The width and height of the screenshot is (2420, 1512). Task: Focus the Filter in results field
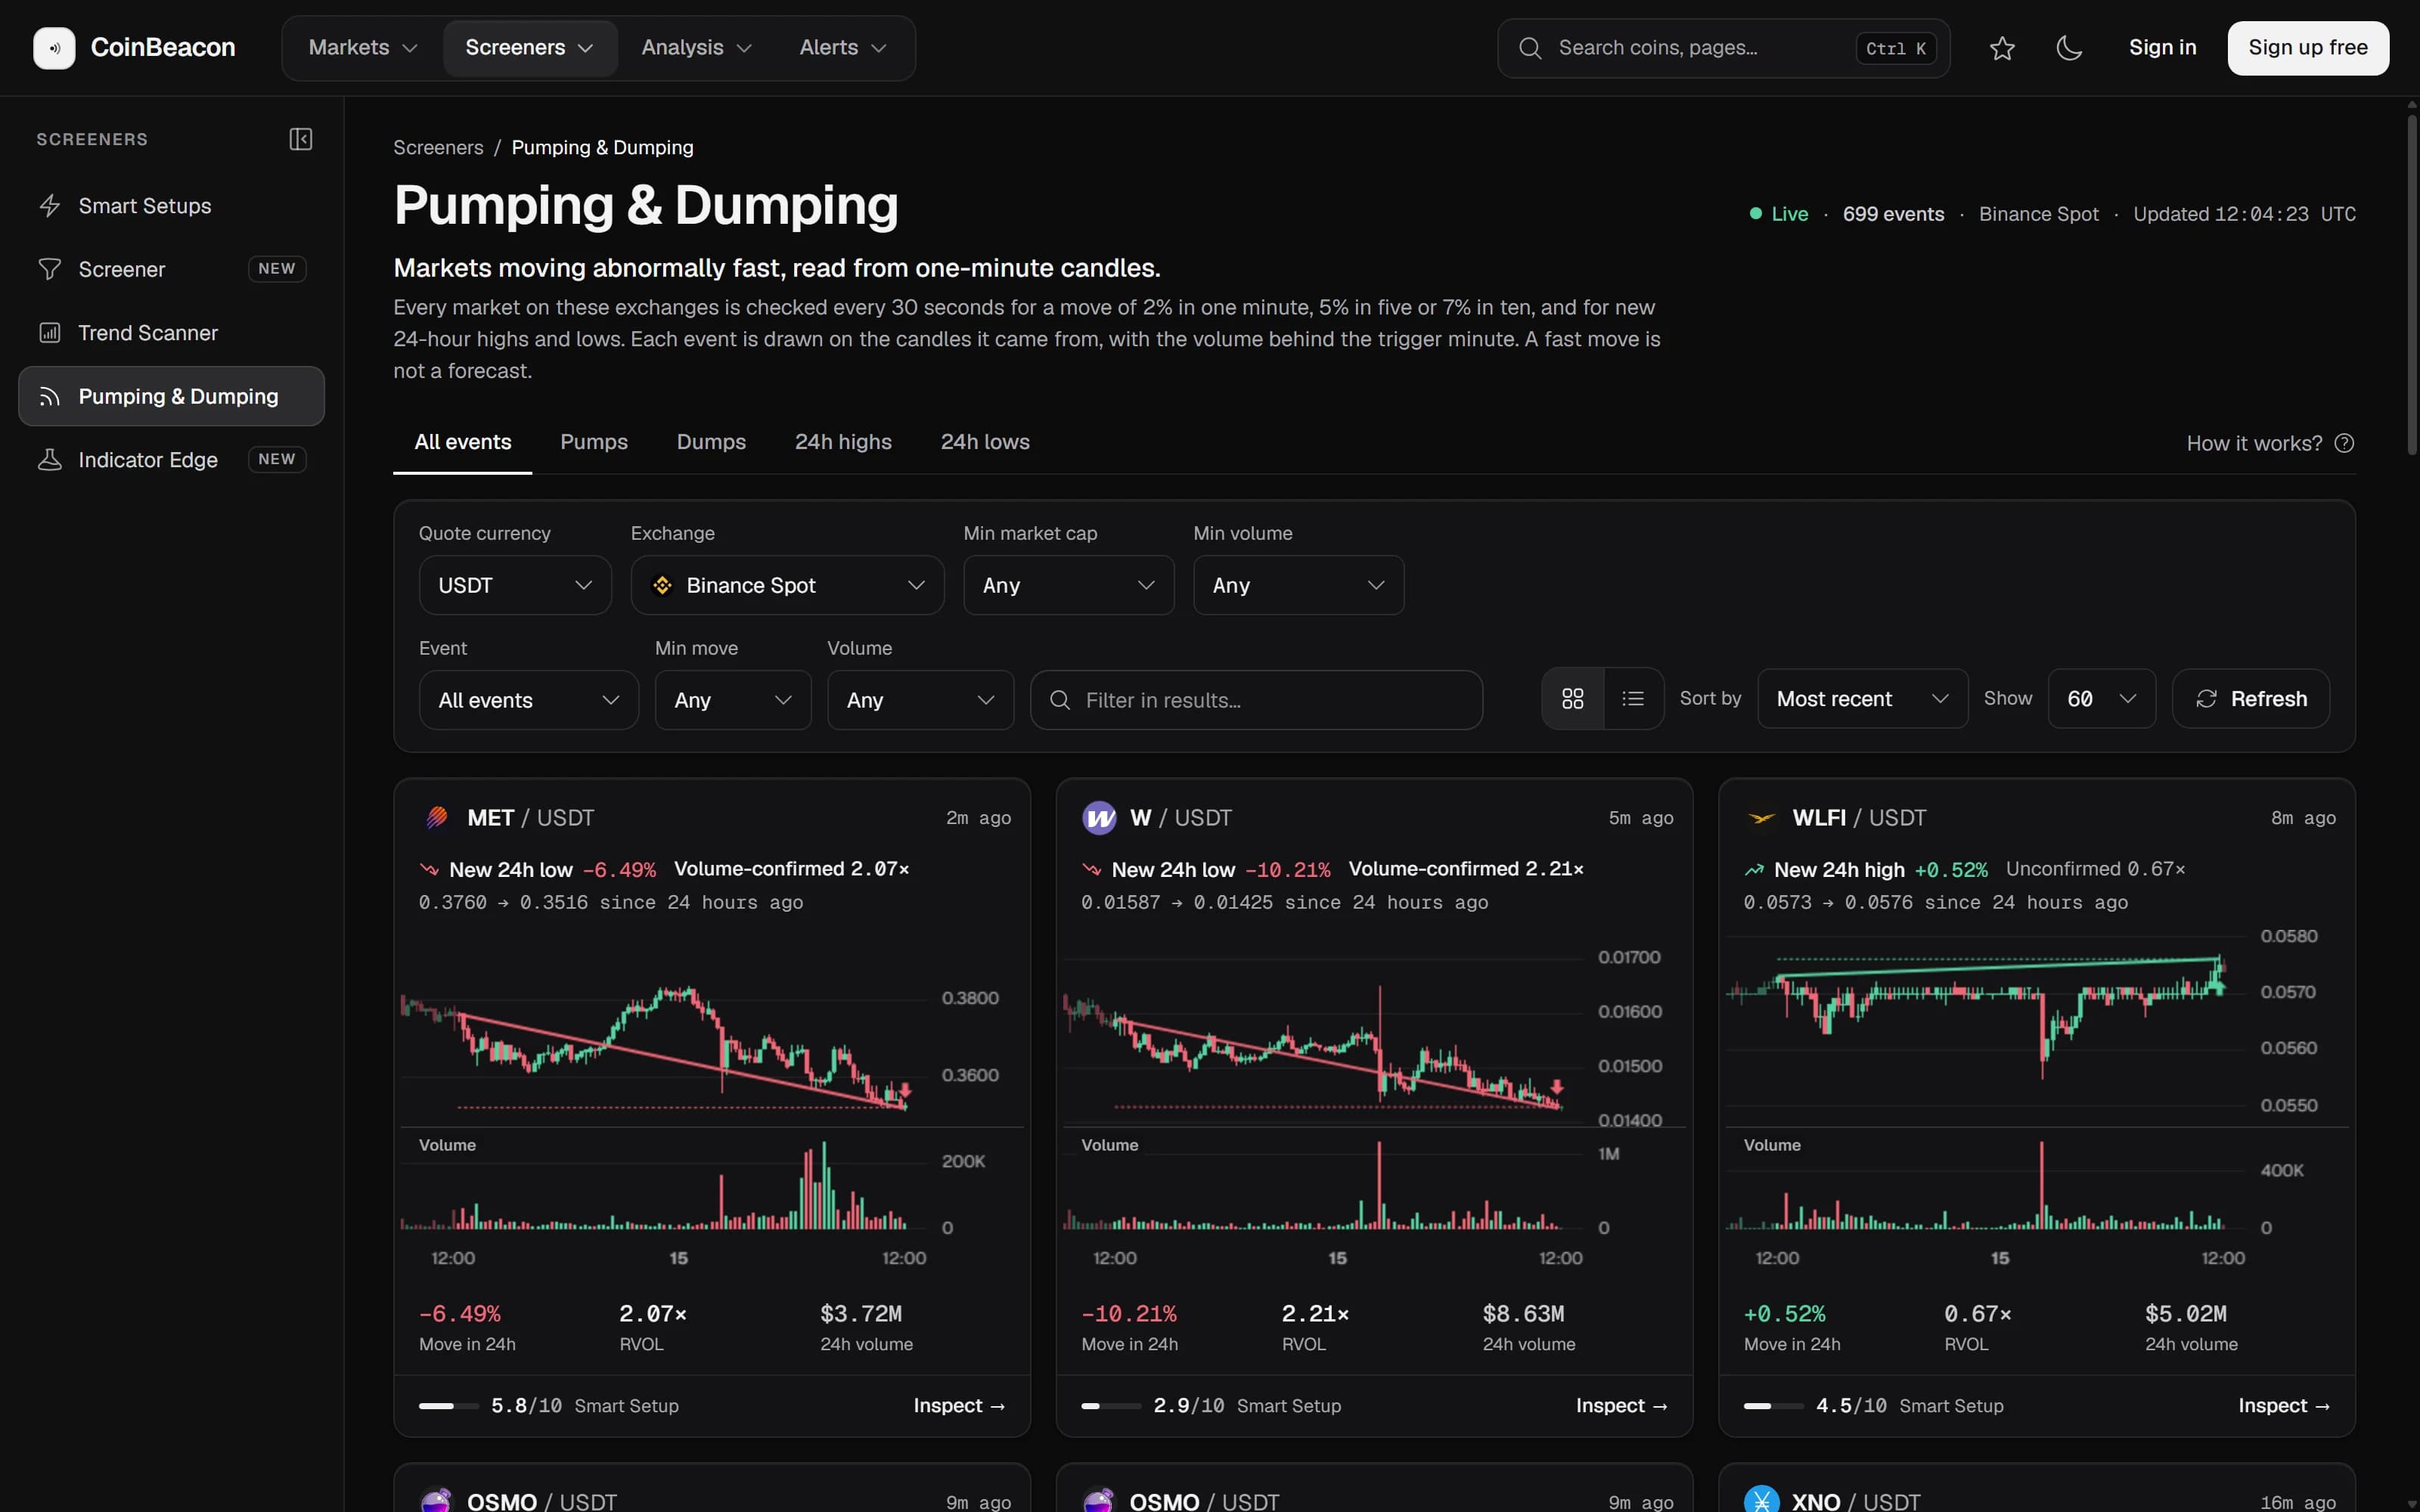click(x=1256, y=700)
